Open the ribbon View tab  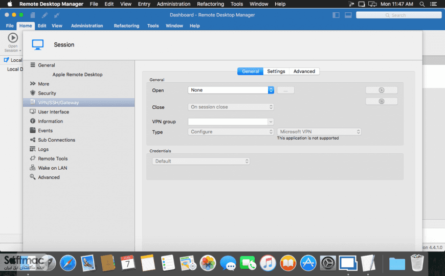point(57,26)
